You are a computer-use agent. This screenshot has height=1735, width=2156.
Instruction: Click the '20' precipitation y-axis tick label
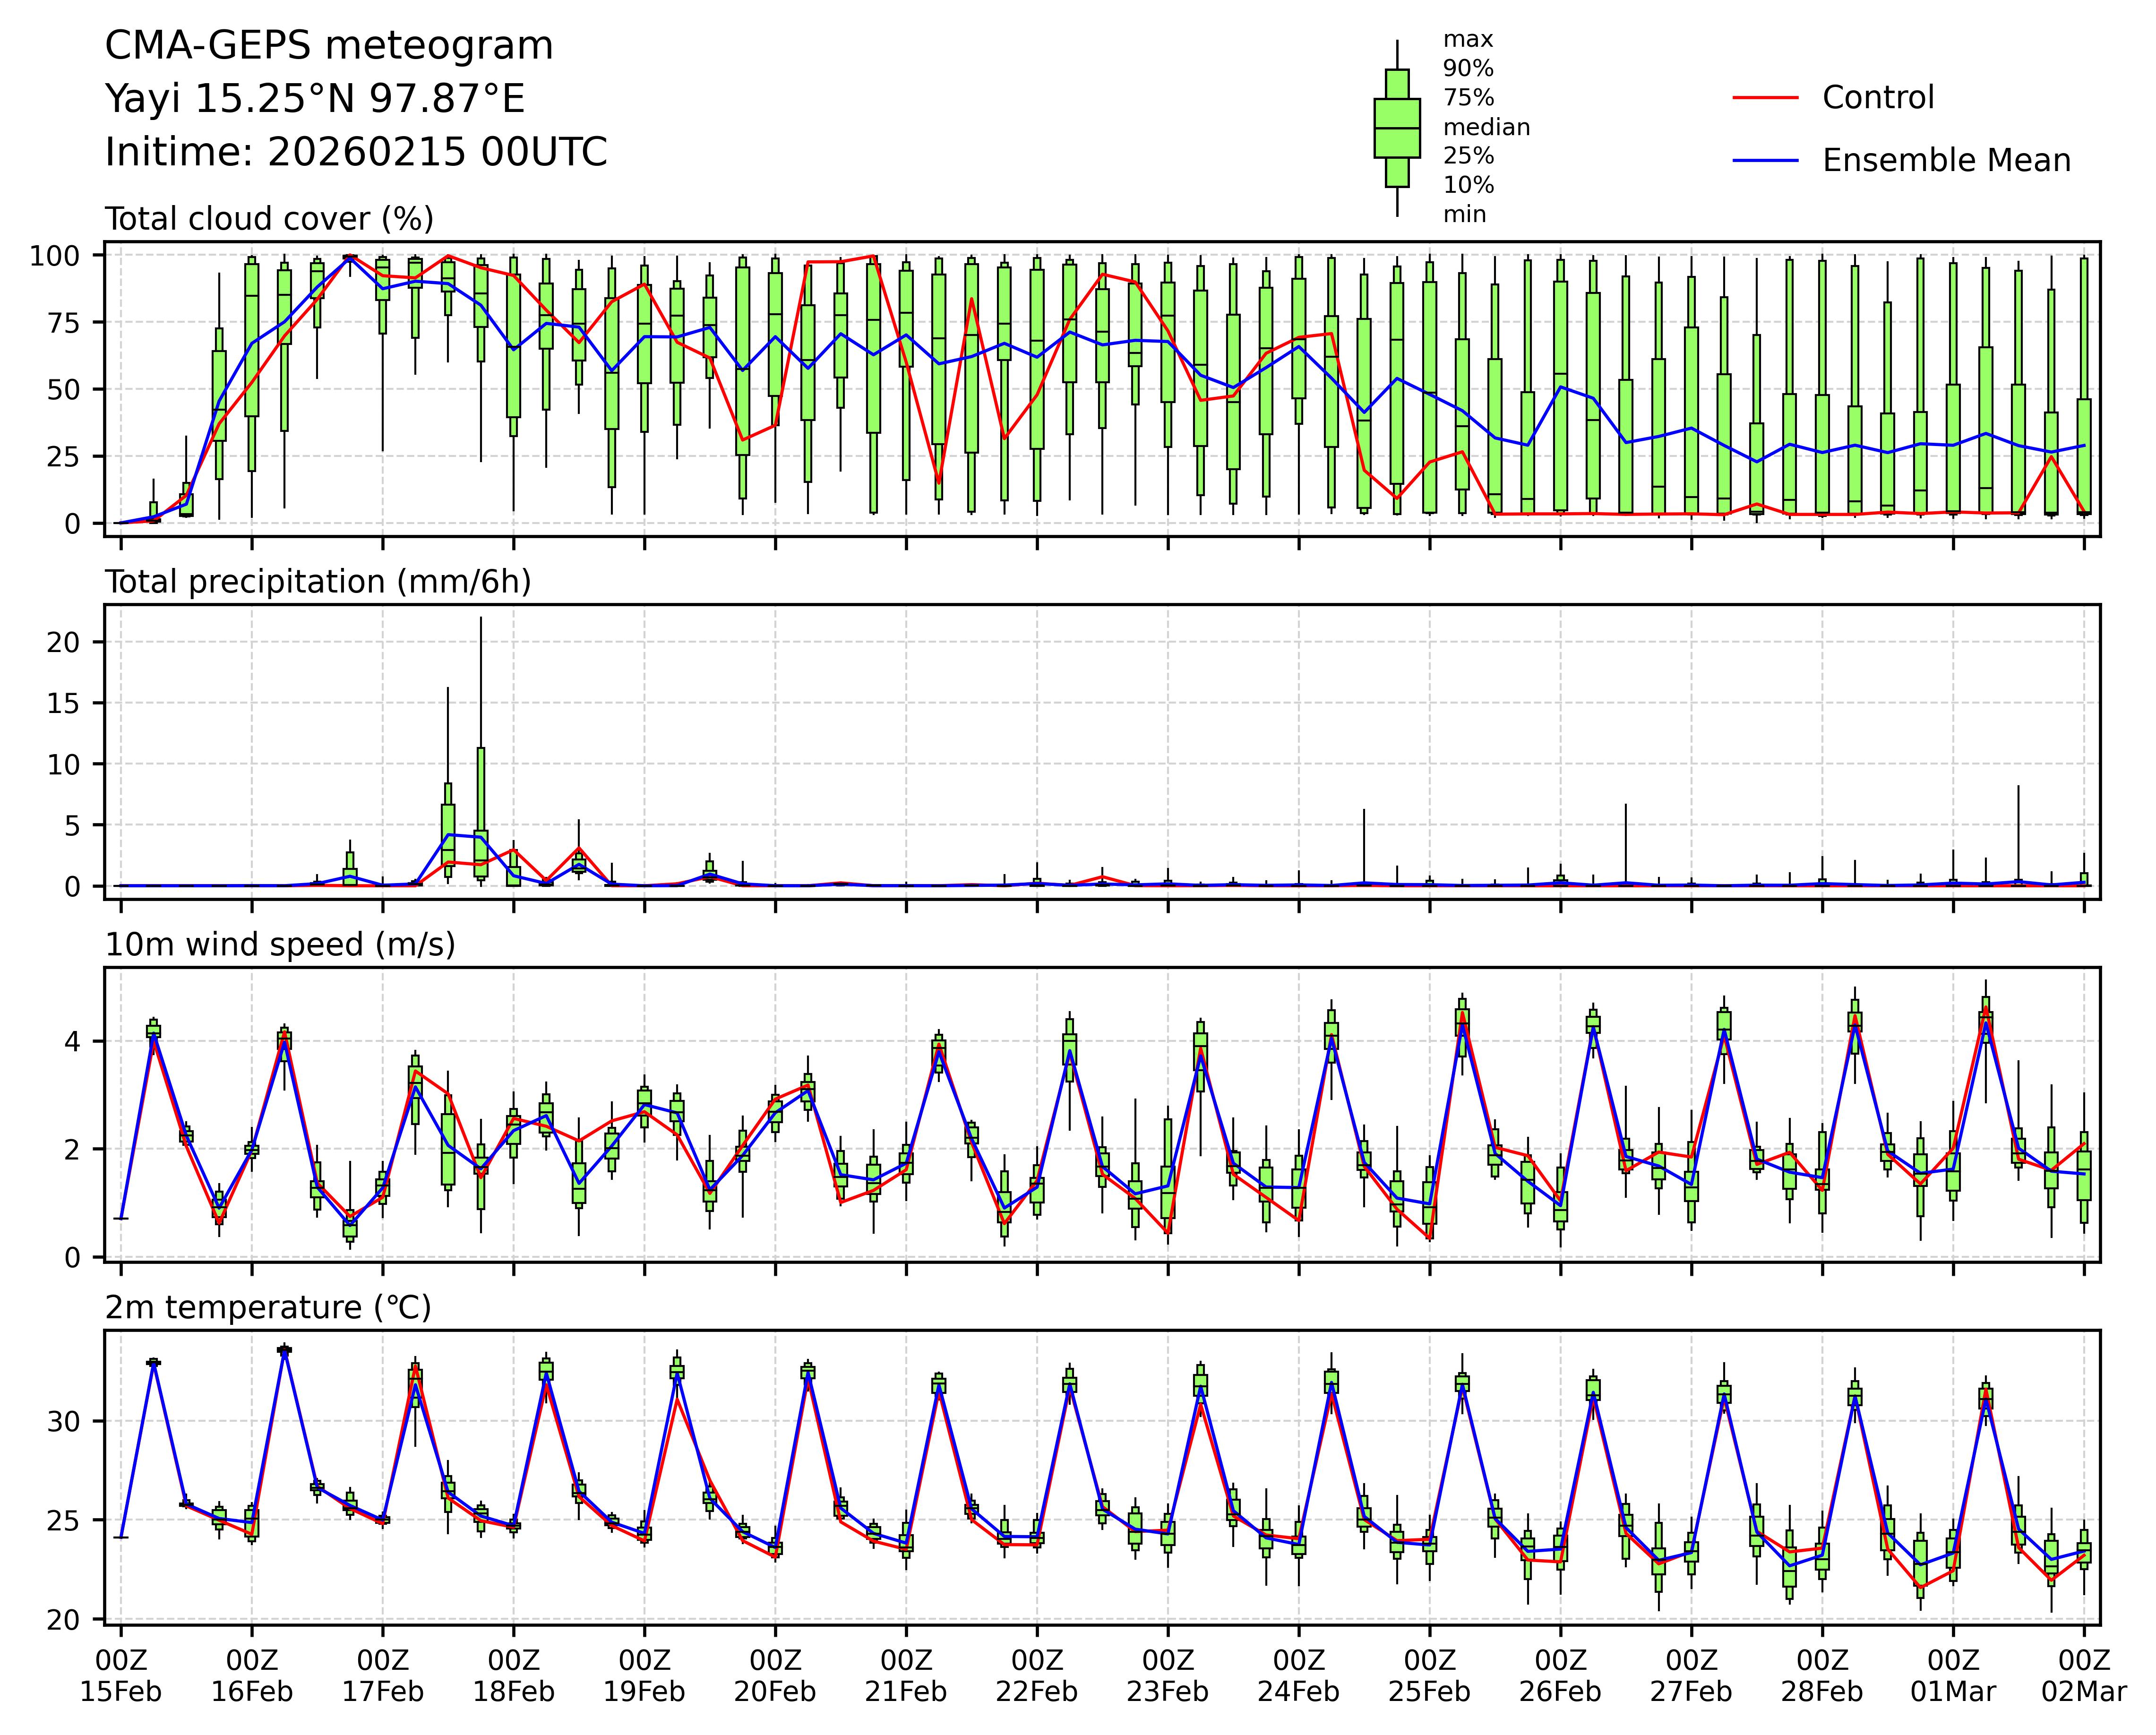tap(62, 642)
